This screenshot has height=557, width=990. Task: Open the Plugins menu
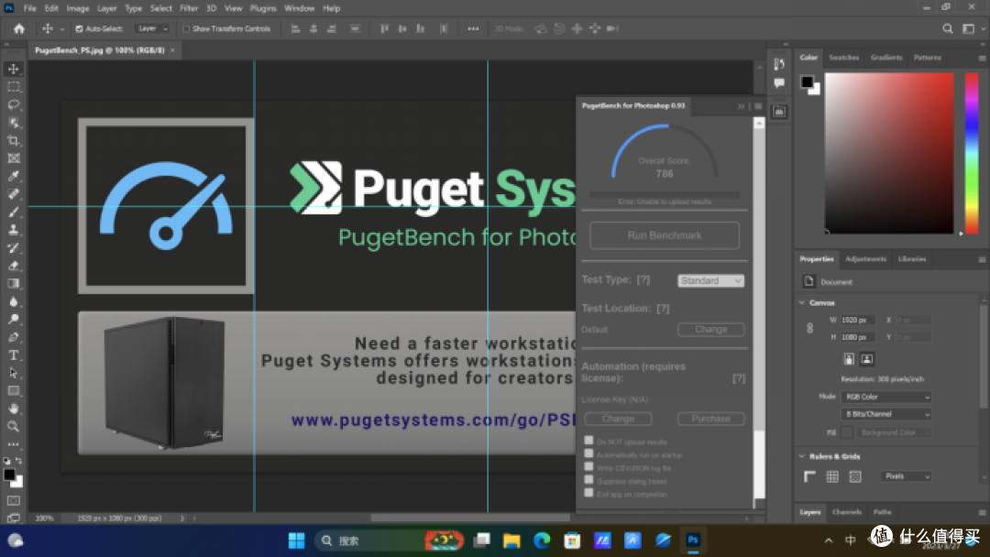(263, 8)
